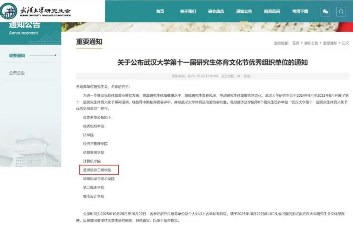
Task: Click the Wuhan University Graduate Union logo
Action: pyautogui.click(x=36, y=11)
